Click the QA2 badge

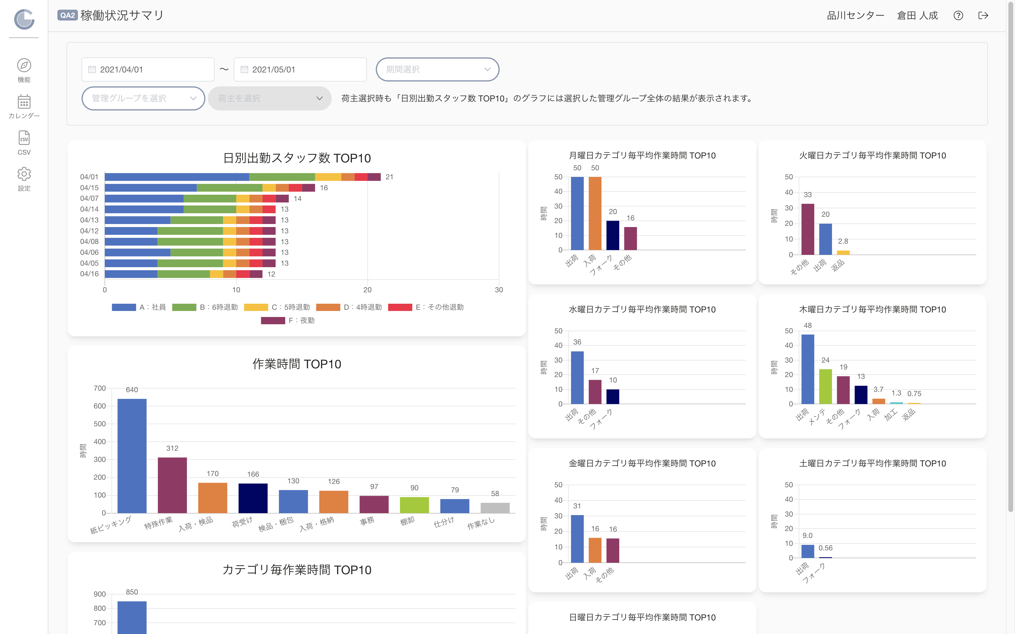point(67,15)
